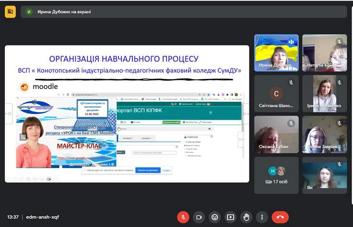Click reload icon in shared browser
The image size is (353, 227).
click(x=68, y=95)
